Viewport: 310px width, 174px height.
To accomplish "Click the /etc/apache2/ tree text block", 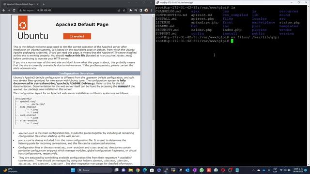I will click(x=76, y=112).
